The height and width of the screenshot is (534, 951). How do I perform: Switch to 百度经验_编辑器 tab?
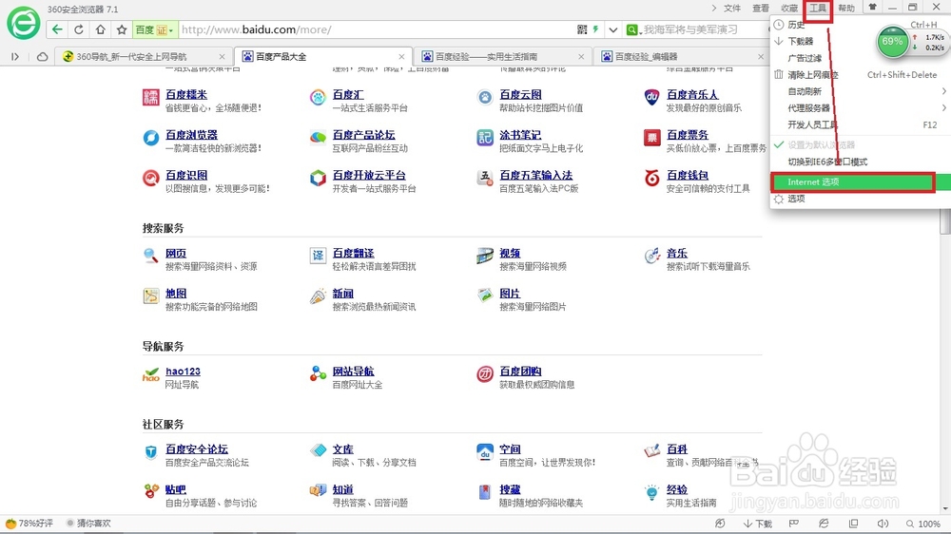click(682, 56)
